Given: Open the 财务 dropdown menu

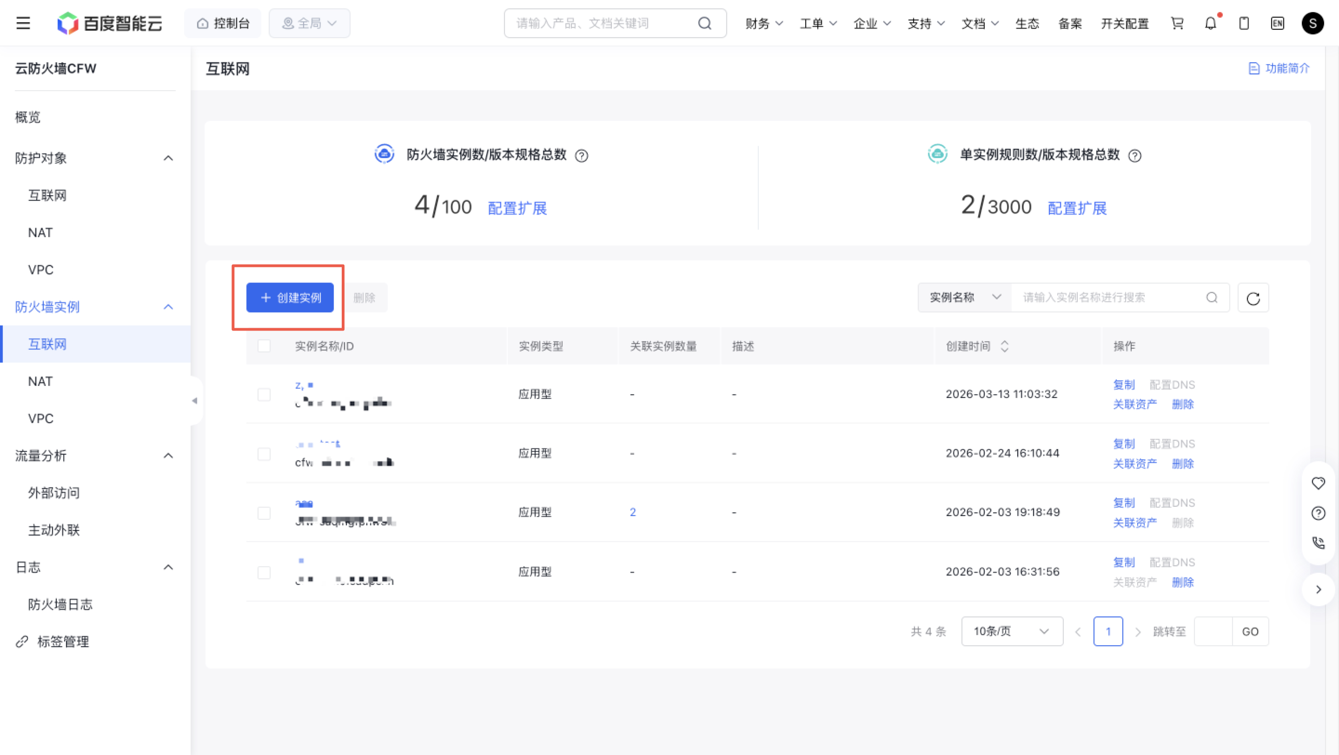Looking at the screenshot, I should pos(764,23).
